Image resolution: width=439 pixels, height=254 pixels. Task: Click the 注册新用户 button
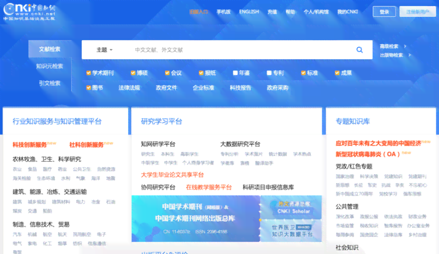coord(417,12)
